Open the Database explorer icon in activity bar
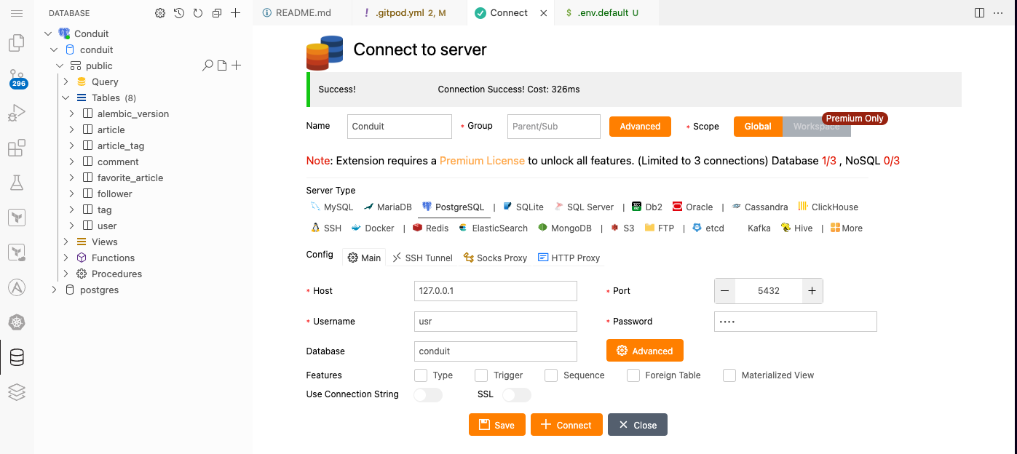This screenshot has width=1017, height=454. (x=17, y=357)
